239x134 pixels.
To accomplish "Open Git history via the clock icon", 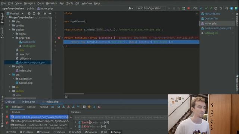I will (216, 8).
